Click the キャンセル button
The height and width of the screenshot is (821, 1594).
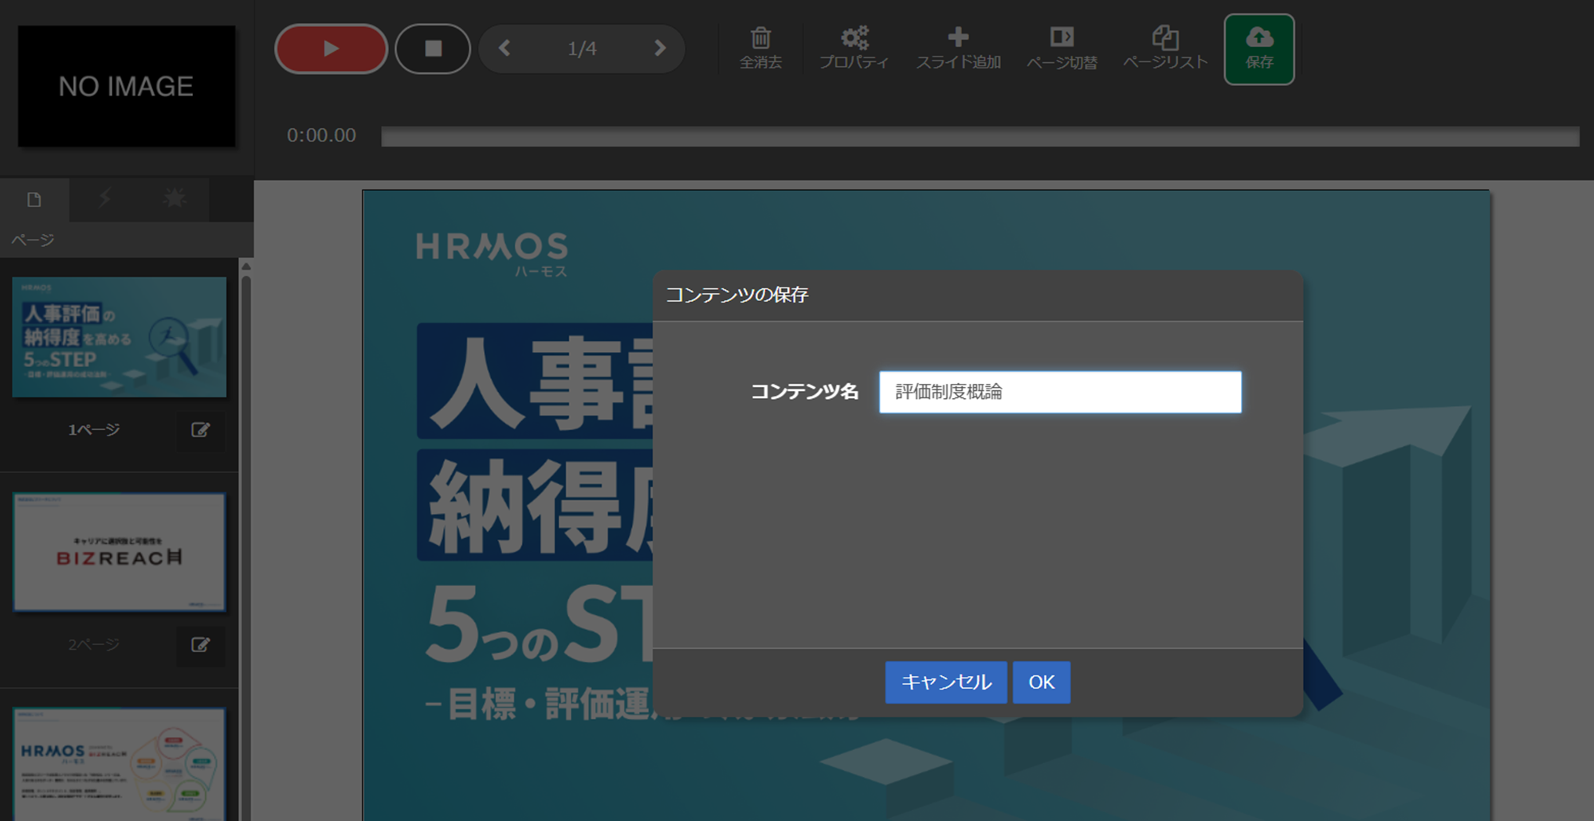945,682
